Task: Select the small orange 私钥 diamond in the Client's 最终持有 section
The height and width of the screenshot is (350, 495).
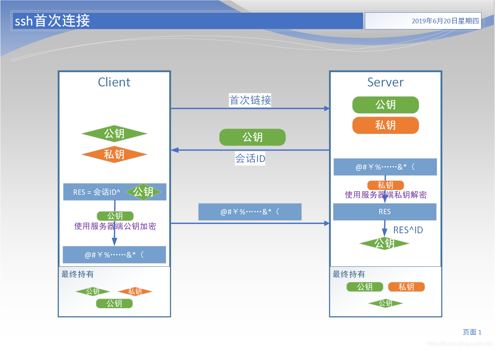Action: 135,291
